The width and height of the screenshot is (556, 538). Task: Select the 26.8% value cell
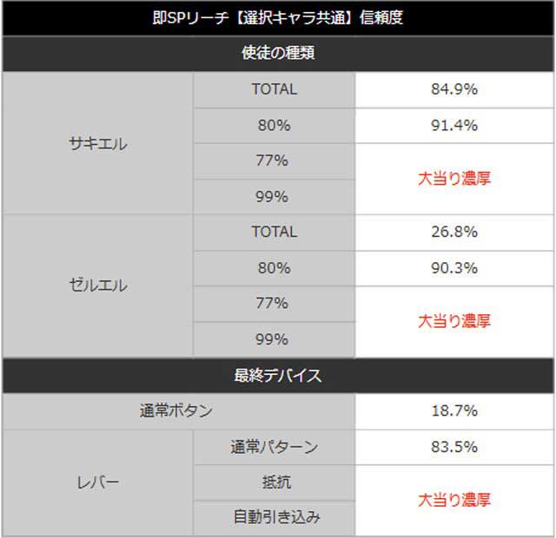click(454, 232)
